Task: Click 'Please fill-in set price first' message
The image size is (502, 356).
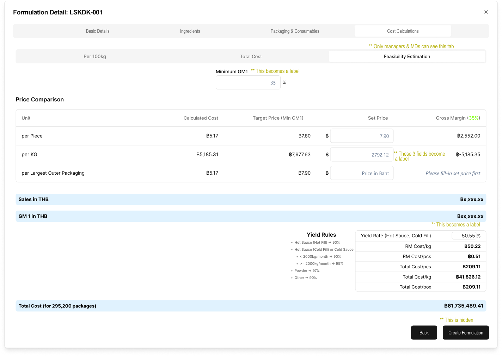Action: 453,173
